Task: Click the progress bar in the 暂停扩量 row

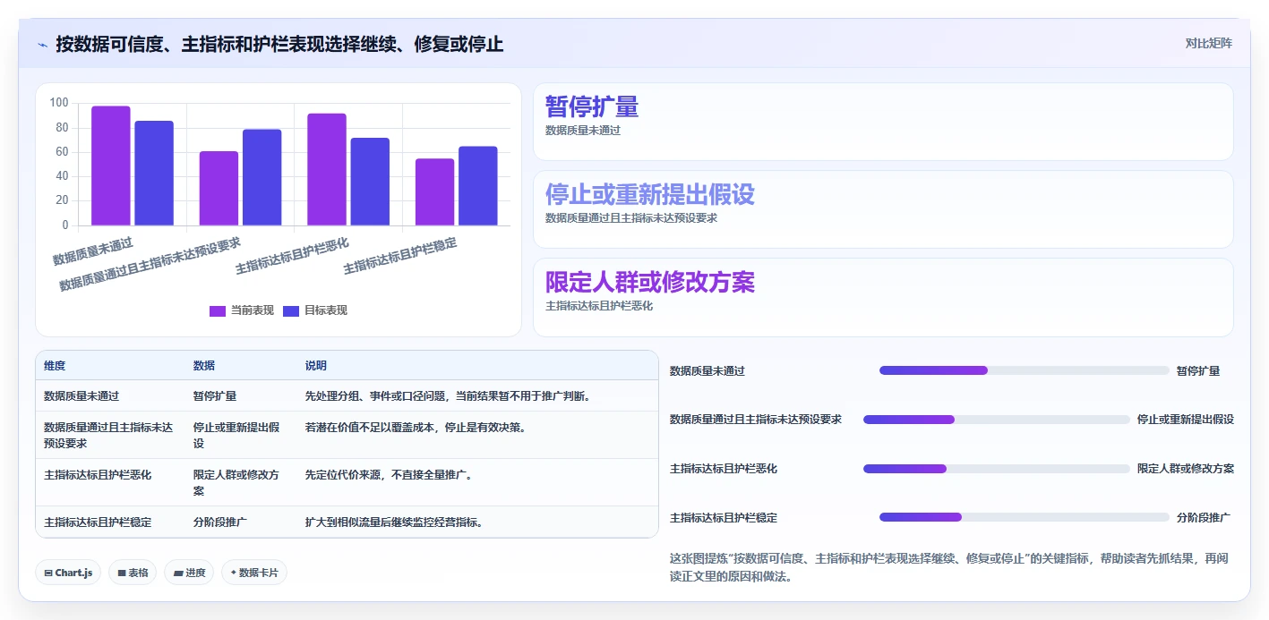Action: coord(1025,370)
